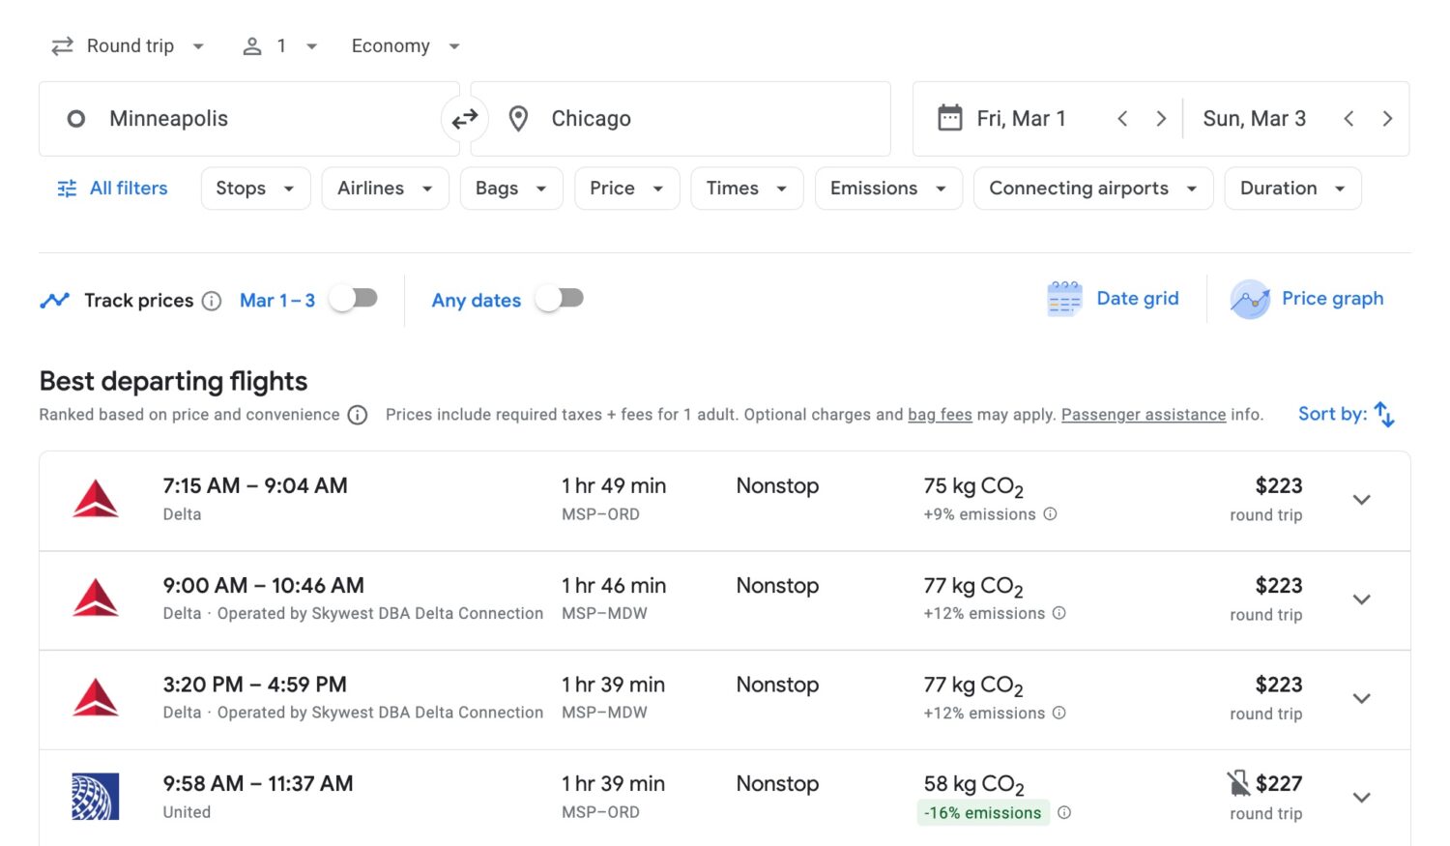Click the emissions info icon on the Delta flight
Screen dimensions: 1450x846
pos(1051,514)
